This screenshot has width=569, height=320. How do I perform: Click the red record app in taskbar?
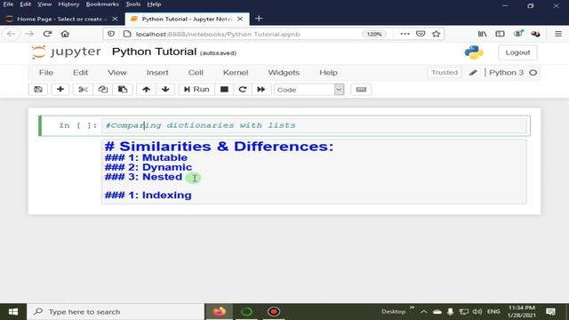point(274,312)
